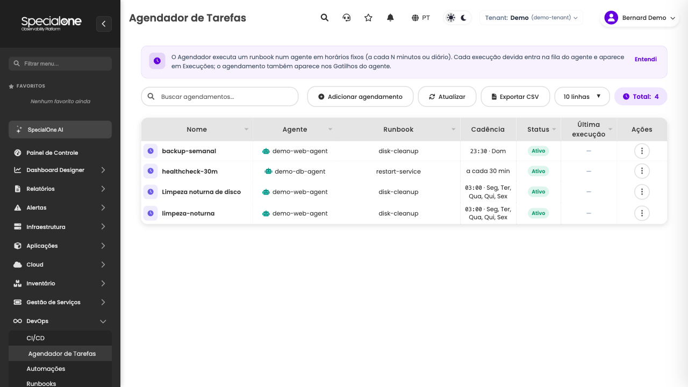
Task: Click the Filtrar menu search field
Action: pyautogui.click(x=60, y=63)
